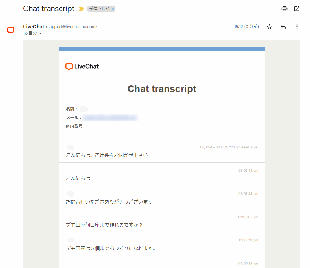Click the LiveChat sender name

(33, 27)
